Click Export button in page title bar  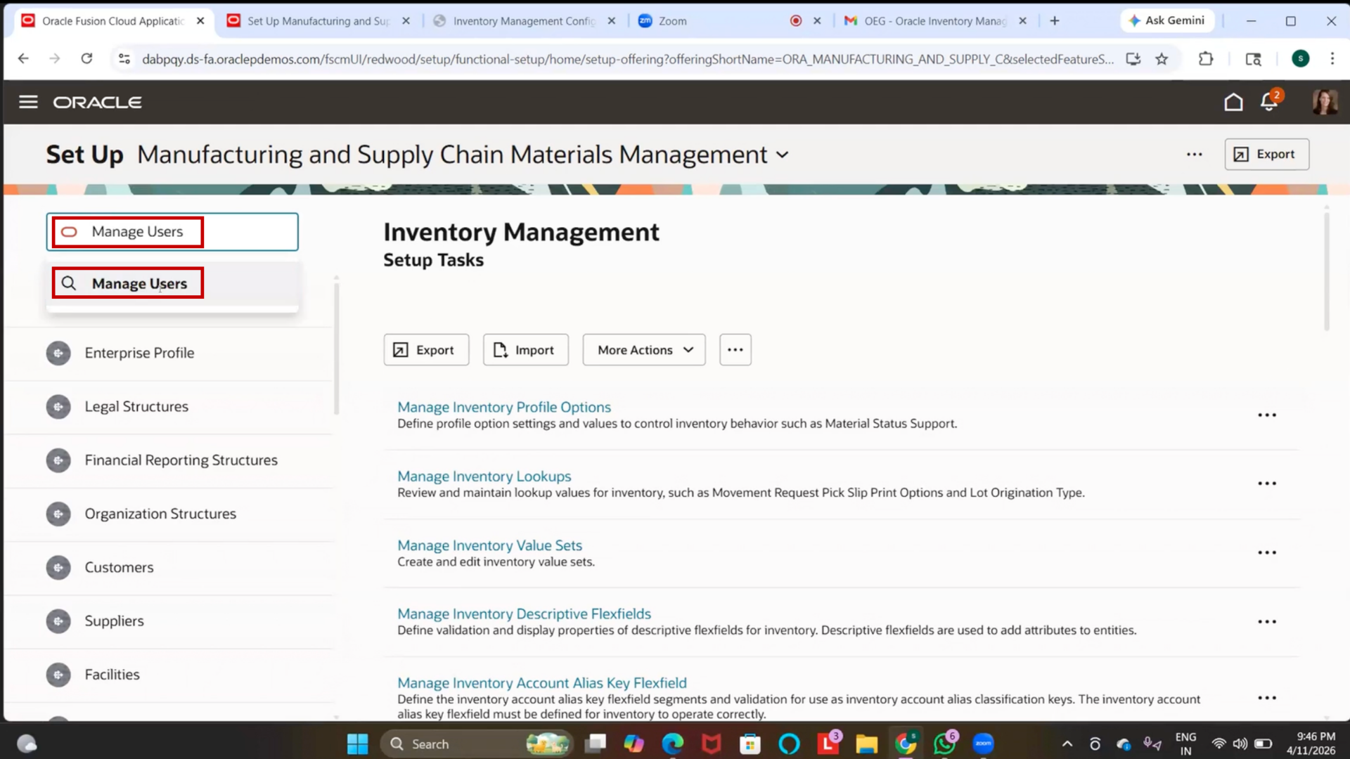tap(1266, 154)
